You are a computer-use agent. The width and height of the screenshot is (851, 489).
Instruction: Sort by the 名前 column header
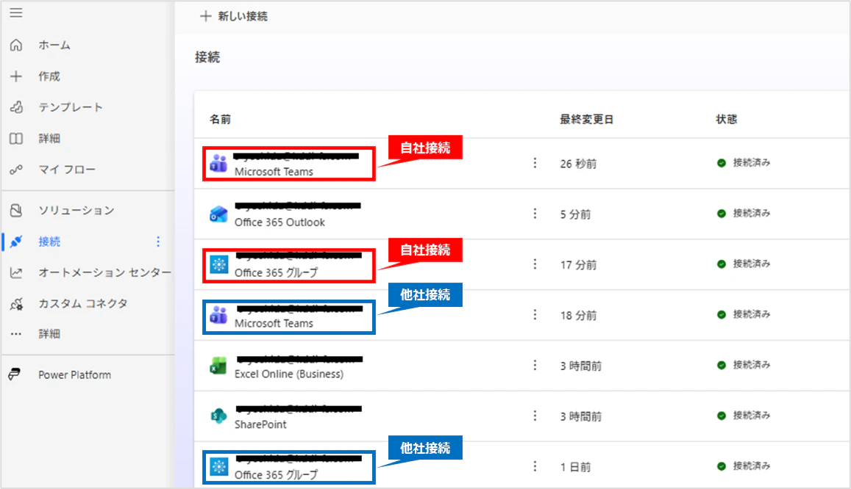(x=221, y=119)
